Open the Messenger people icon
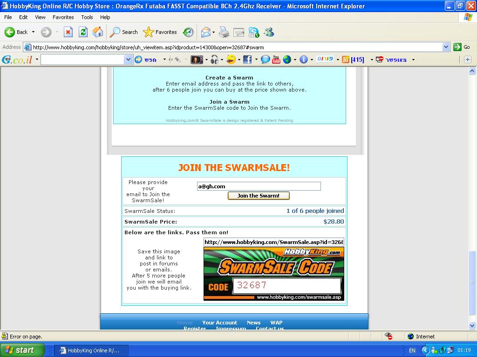Screen dimensions: 477x357 269,32
